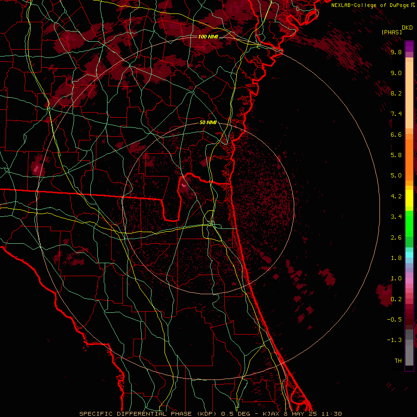
Task: Click the bright pink KDP core inside the 50 NMI ring
Action: coord(184,185)
